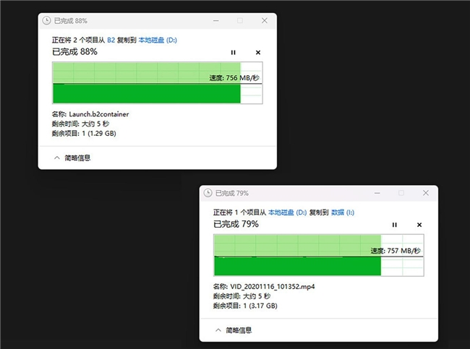The height and width of the screenshot is (349, 470).
Task: Pause the 88% copy operation
Action: (233, 52)
